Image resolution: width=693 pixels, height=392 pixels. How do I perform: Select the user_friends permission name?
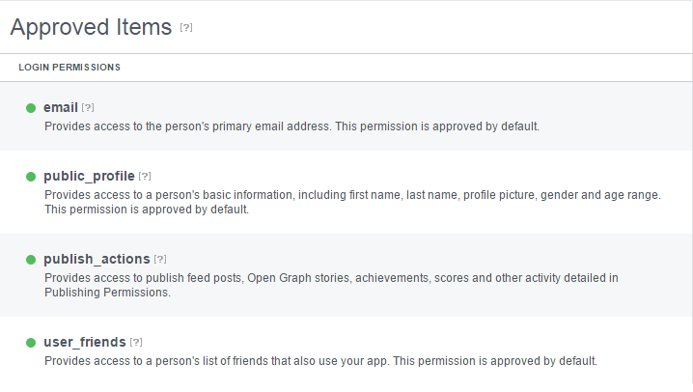pos(85,343)
